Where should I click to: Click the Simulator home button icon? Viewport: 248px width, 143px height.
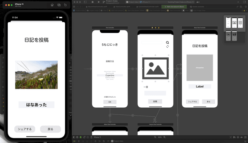pos(52,5)
